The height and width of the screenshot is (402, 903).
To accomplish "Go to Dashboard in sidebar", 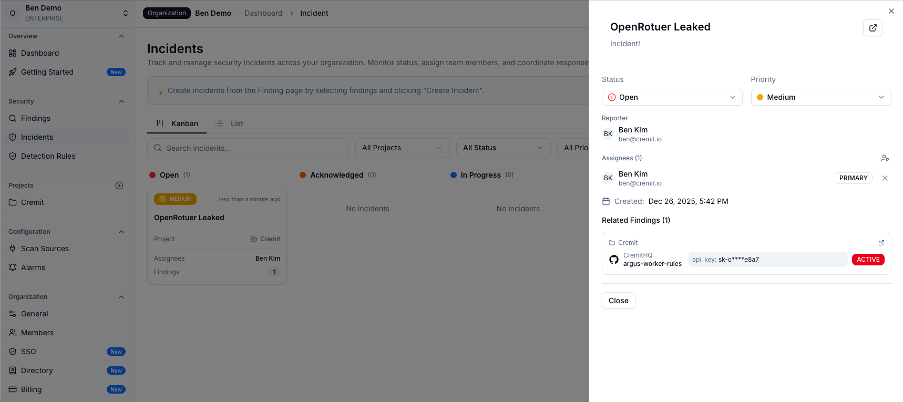I will click(x=67, y=53).
